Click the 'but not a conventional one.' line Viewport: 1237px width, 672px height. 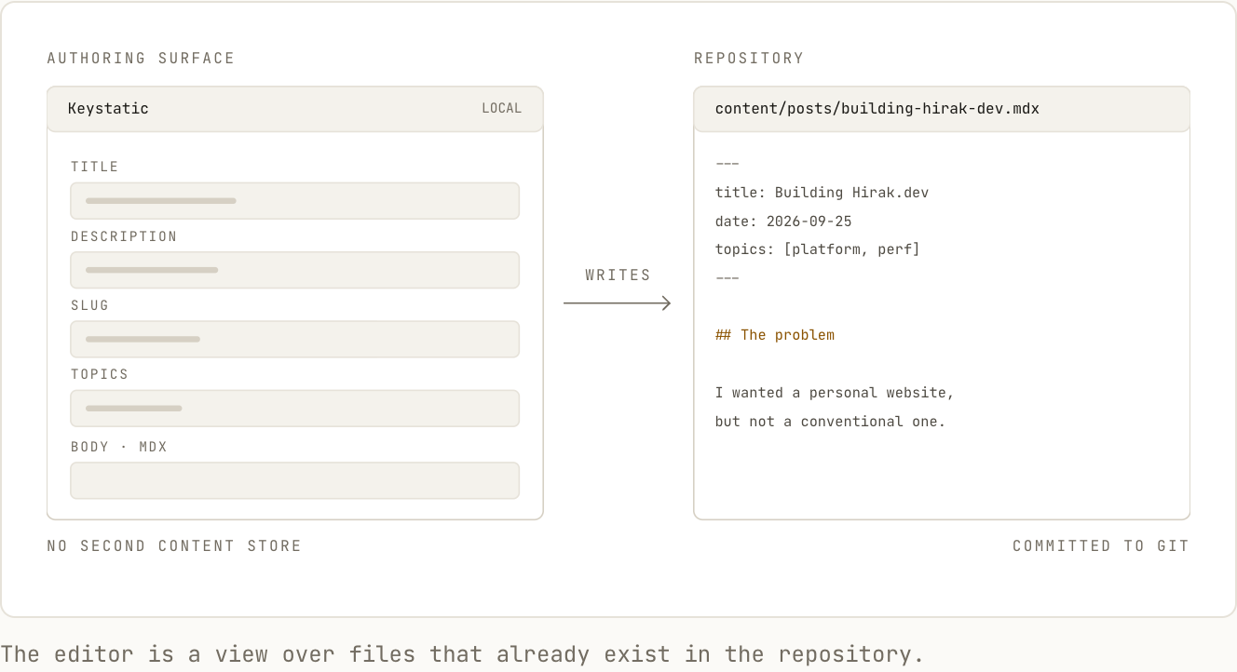830,422
